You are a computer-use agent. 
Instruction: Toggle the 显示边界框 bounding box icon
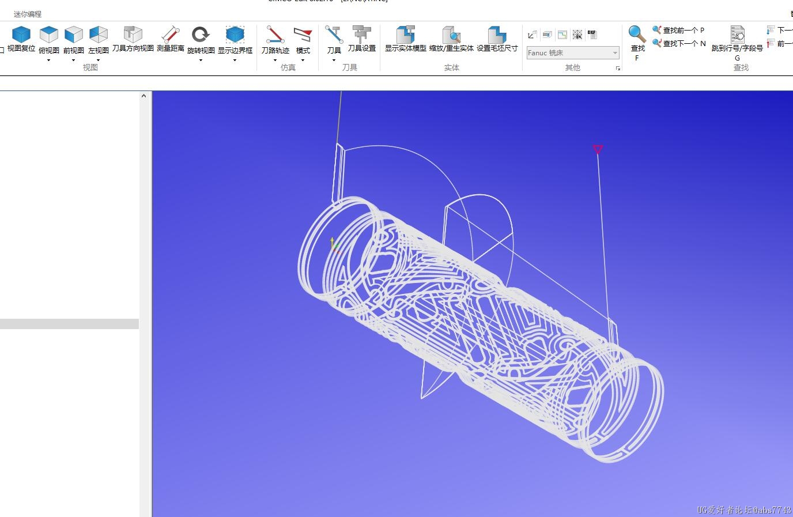(235, 35)
